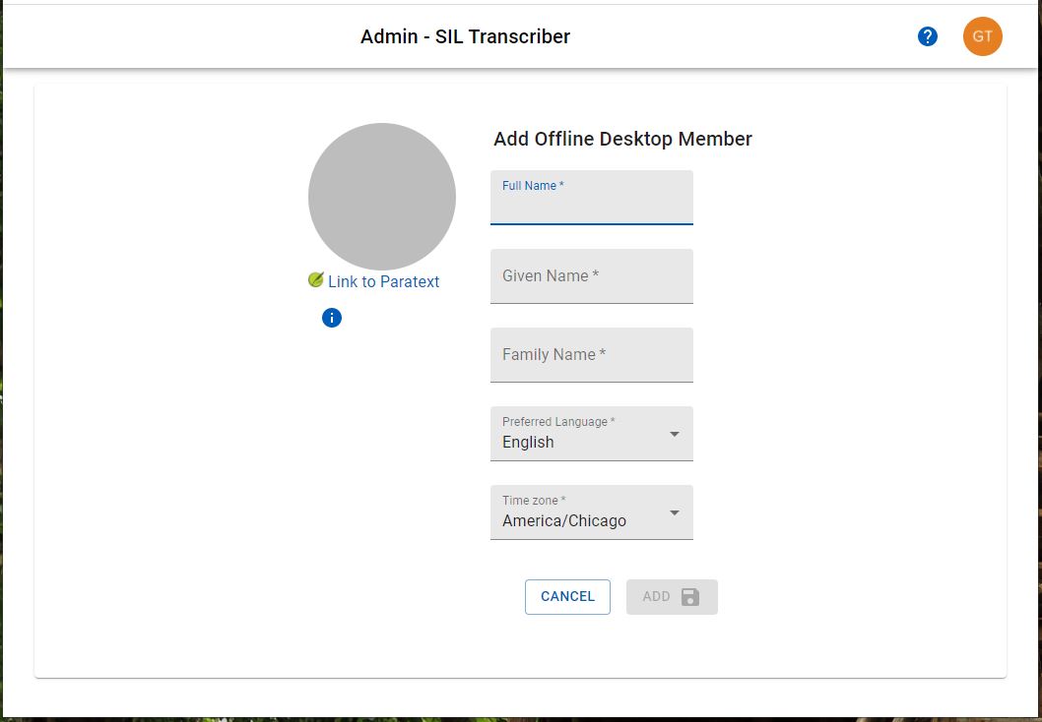Viewport: 1042px width, 722px height.
Task: Open the GT user avatar menu
Action: tap(982, 36)
